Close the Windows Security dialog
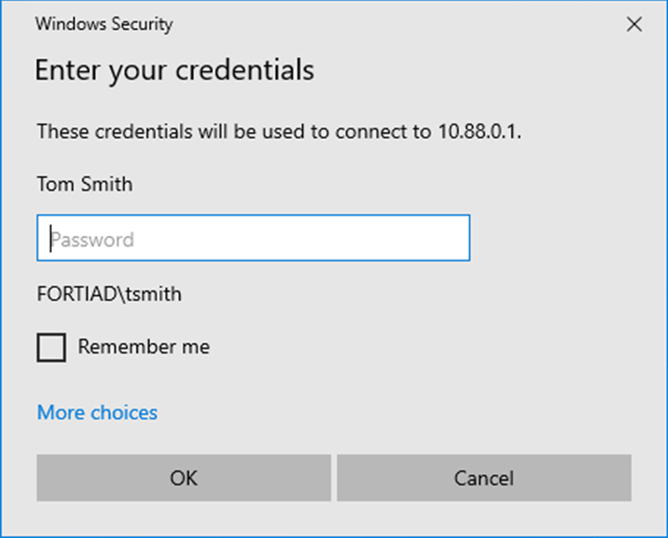 [x=634, y=25]
